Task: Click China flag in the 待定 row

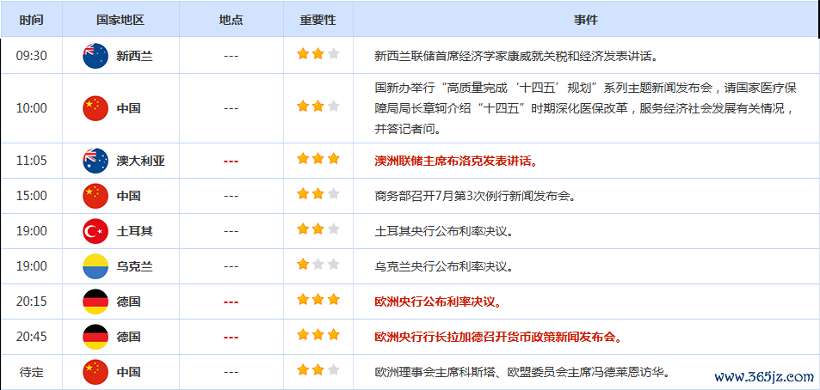Action: tap(95, 372)
